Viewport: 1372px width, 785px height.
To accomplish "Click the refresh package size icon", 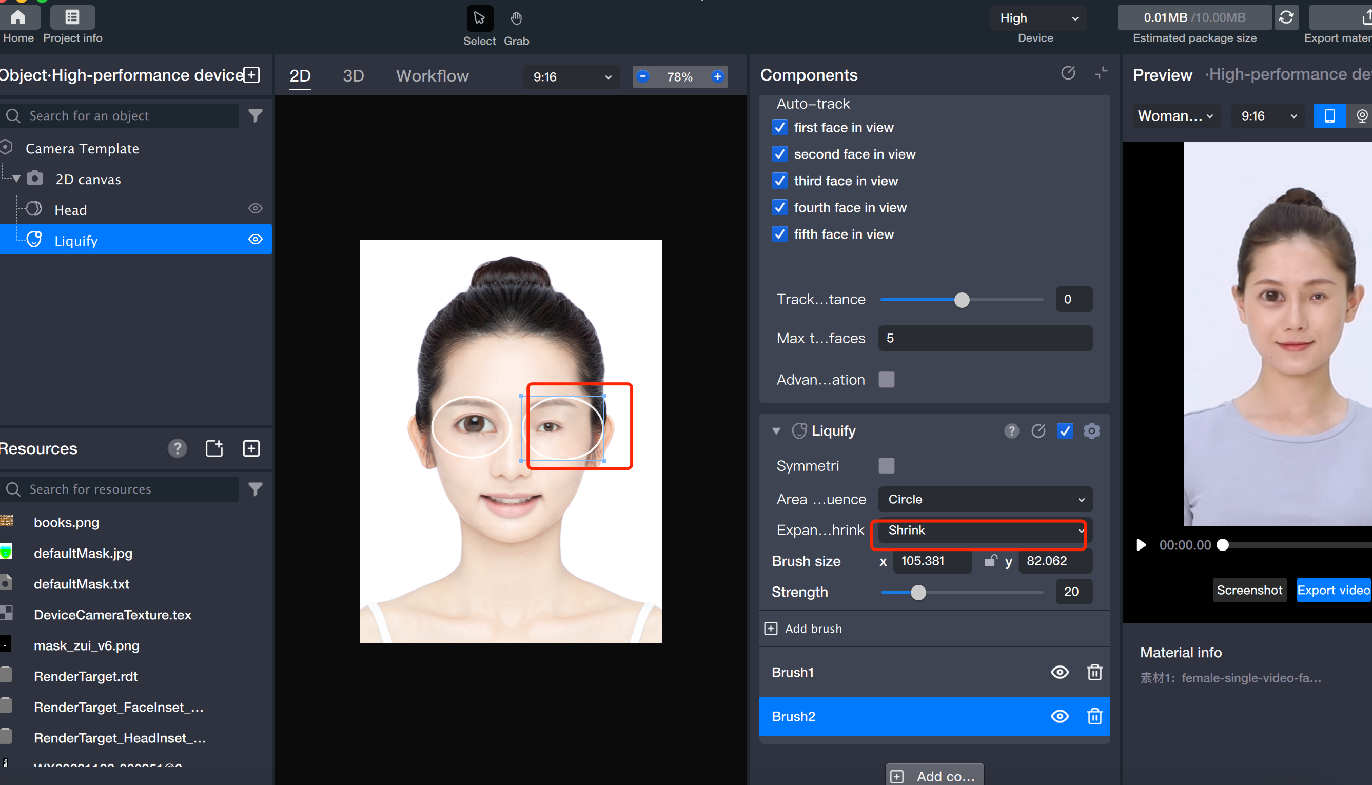I will (x=1286, y=18).
